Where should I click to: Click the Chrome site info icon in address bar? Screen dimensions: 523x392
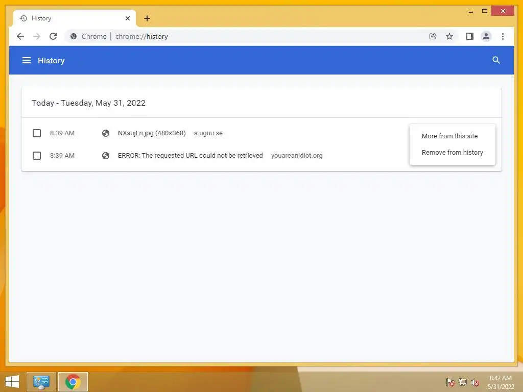pos(74,36)
